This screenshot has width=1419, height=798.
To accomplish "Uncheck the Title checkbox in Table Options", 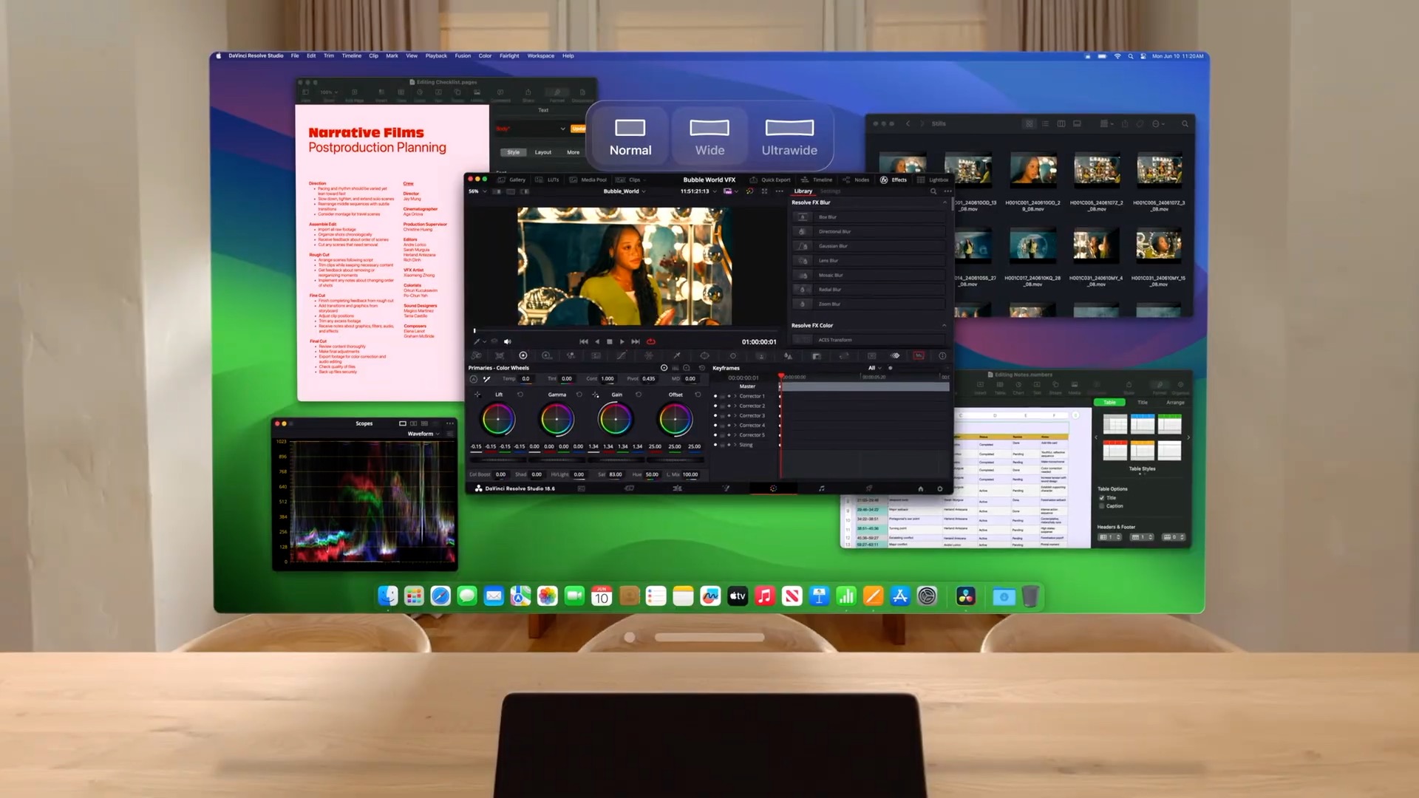I will point(1102,498).
